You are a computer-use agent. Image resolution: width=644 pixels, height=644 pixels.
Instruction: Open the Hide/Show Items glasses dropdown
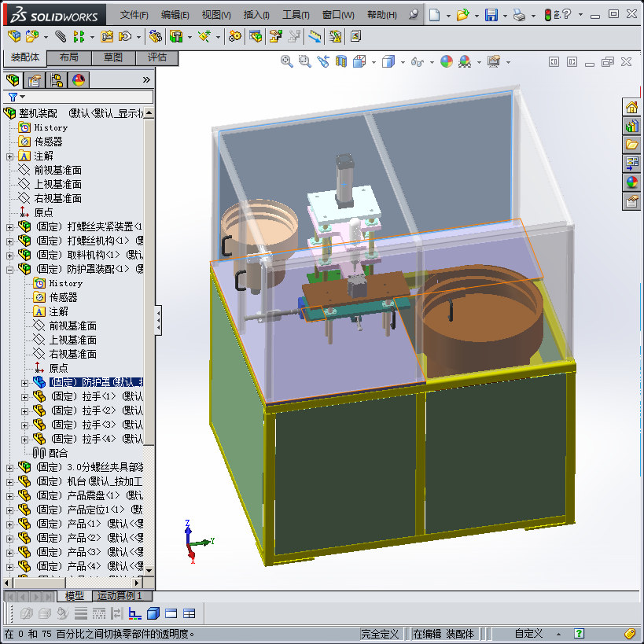tap(432, 62)
